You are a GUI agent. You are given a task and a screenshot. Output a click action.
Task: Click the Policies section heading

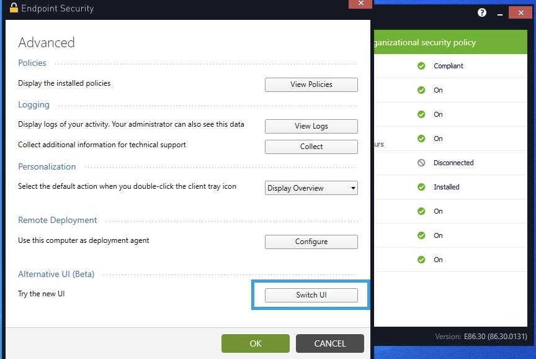click(32, 63)
